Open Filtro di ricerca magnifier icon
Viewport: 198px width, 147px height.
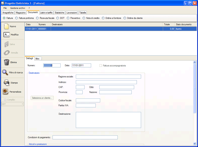tap(5, 72)
